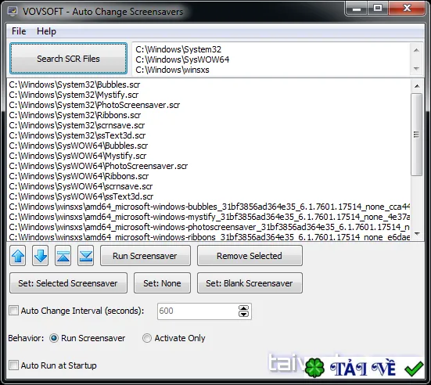Click screensaver list scroll down arrow

coord(417,233)
